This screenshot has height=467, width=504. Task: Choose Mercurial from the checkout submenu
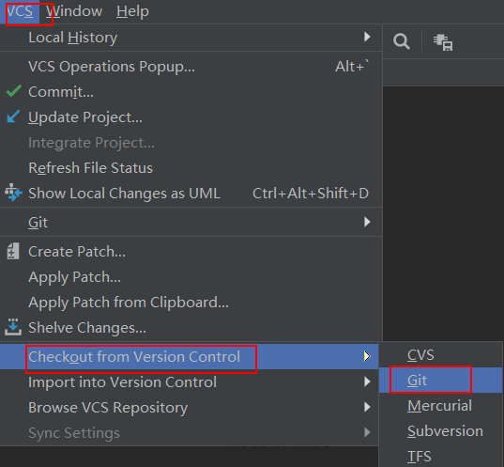click(441, 406)
